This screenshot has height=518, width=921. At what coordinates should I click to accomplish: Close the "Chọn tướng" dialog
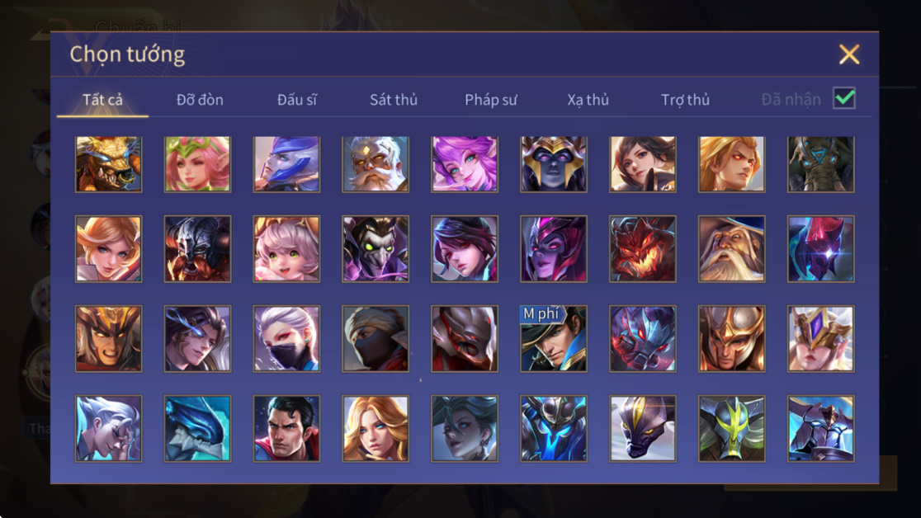tap(848, 54)
